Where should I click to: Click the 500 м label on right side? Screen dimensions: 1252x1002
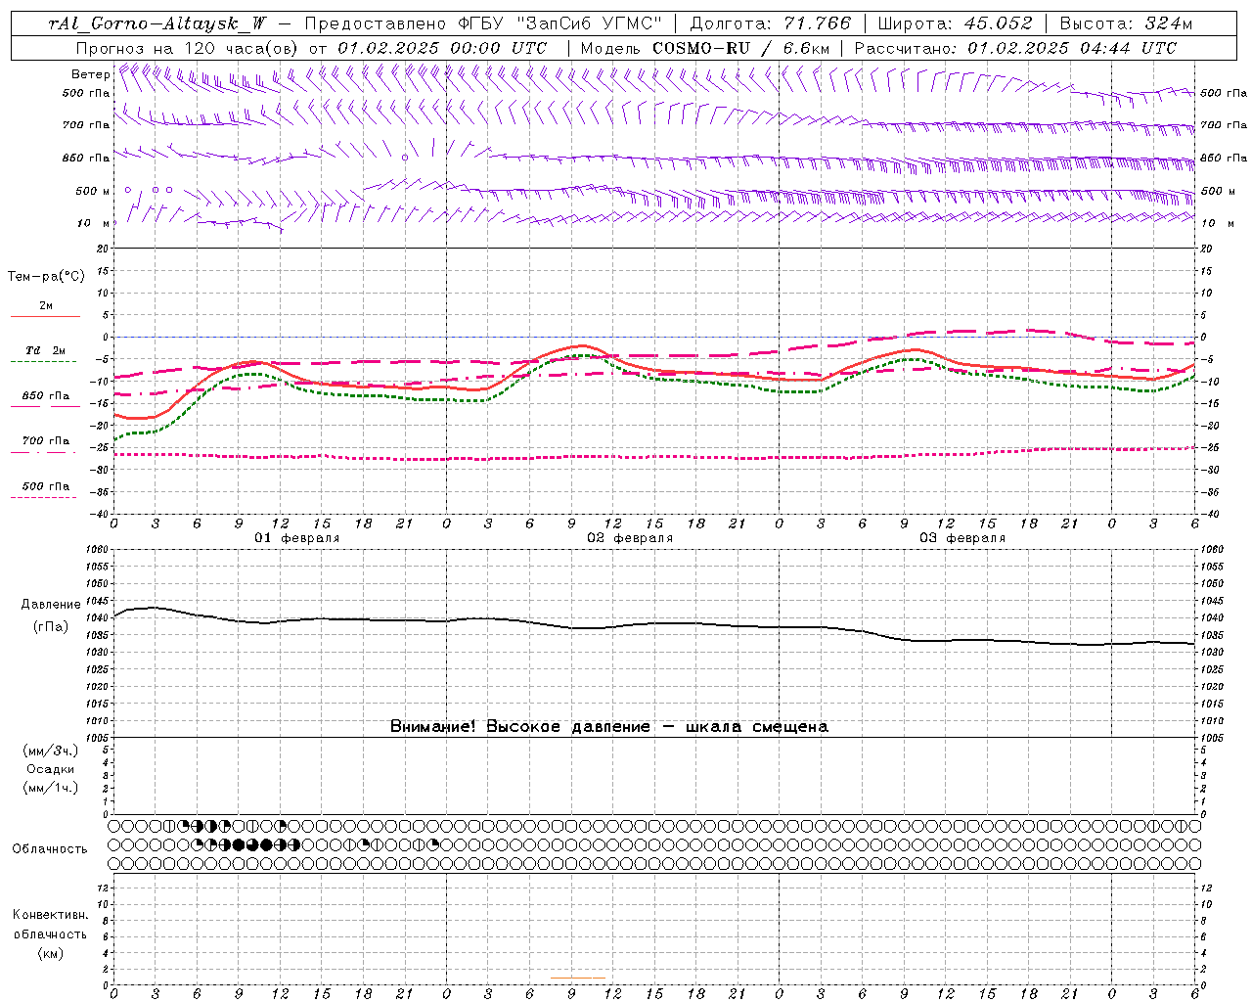(1218, 191)
